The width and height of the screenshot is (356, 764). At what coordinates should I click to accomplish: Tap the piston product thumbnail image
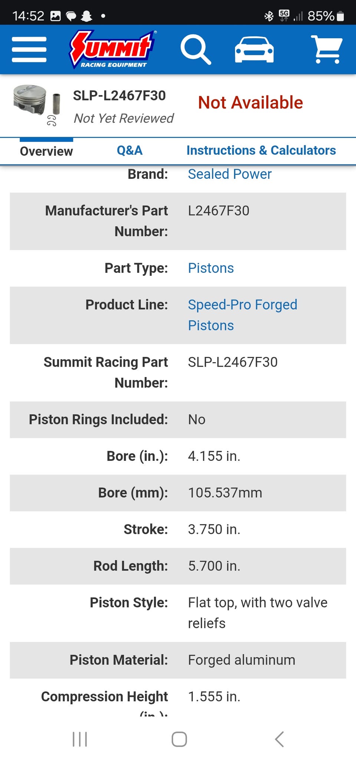tap(36, 104)
